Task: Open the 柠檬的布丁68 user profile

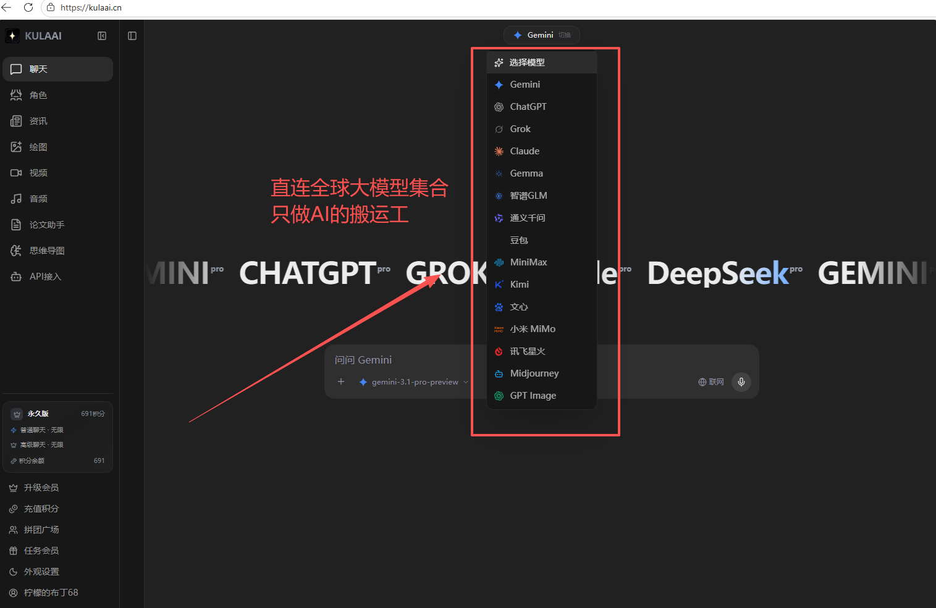Action: (57, 593)
